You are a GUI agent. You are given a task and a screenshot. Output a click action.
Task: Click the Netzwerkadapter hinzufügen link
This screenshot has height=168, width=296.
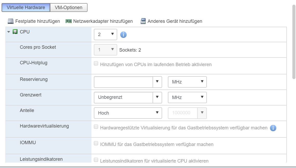tap(103, 21)
